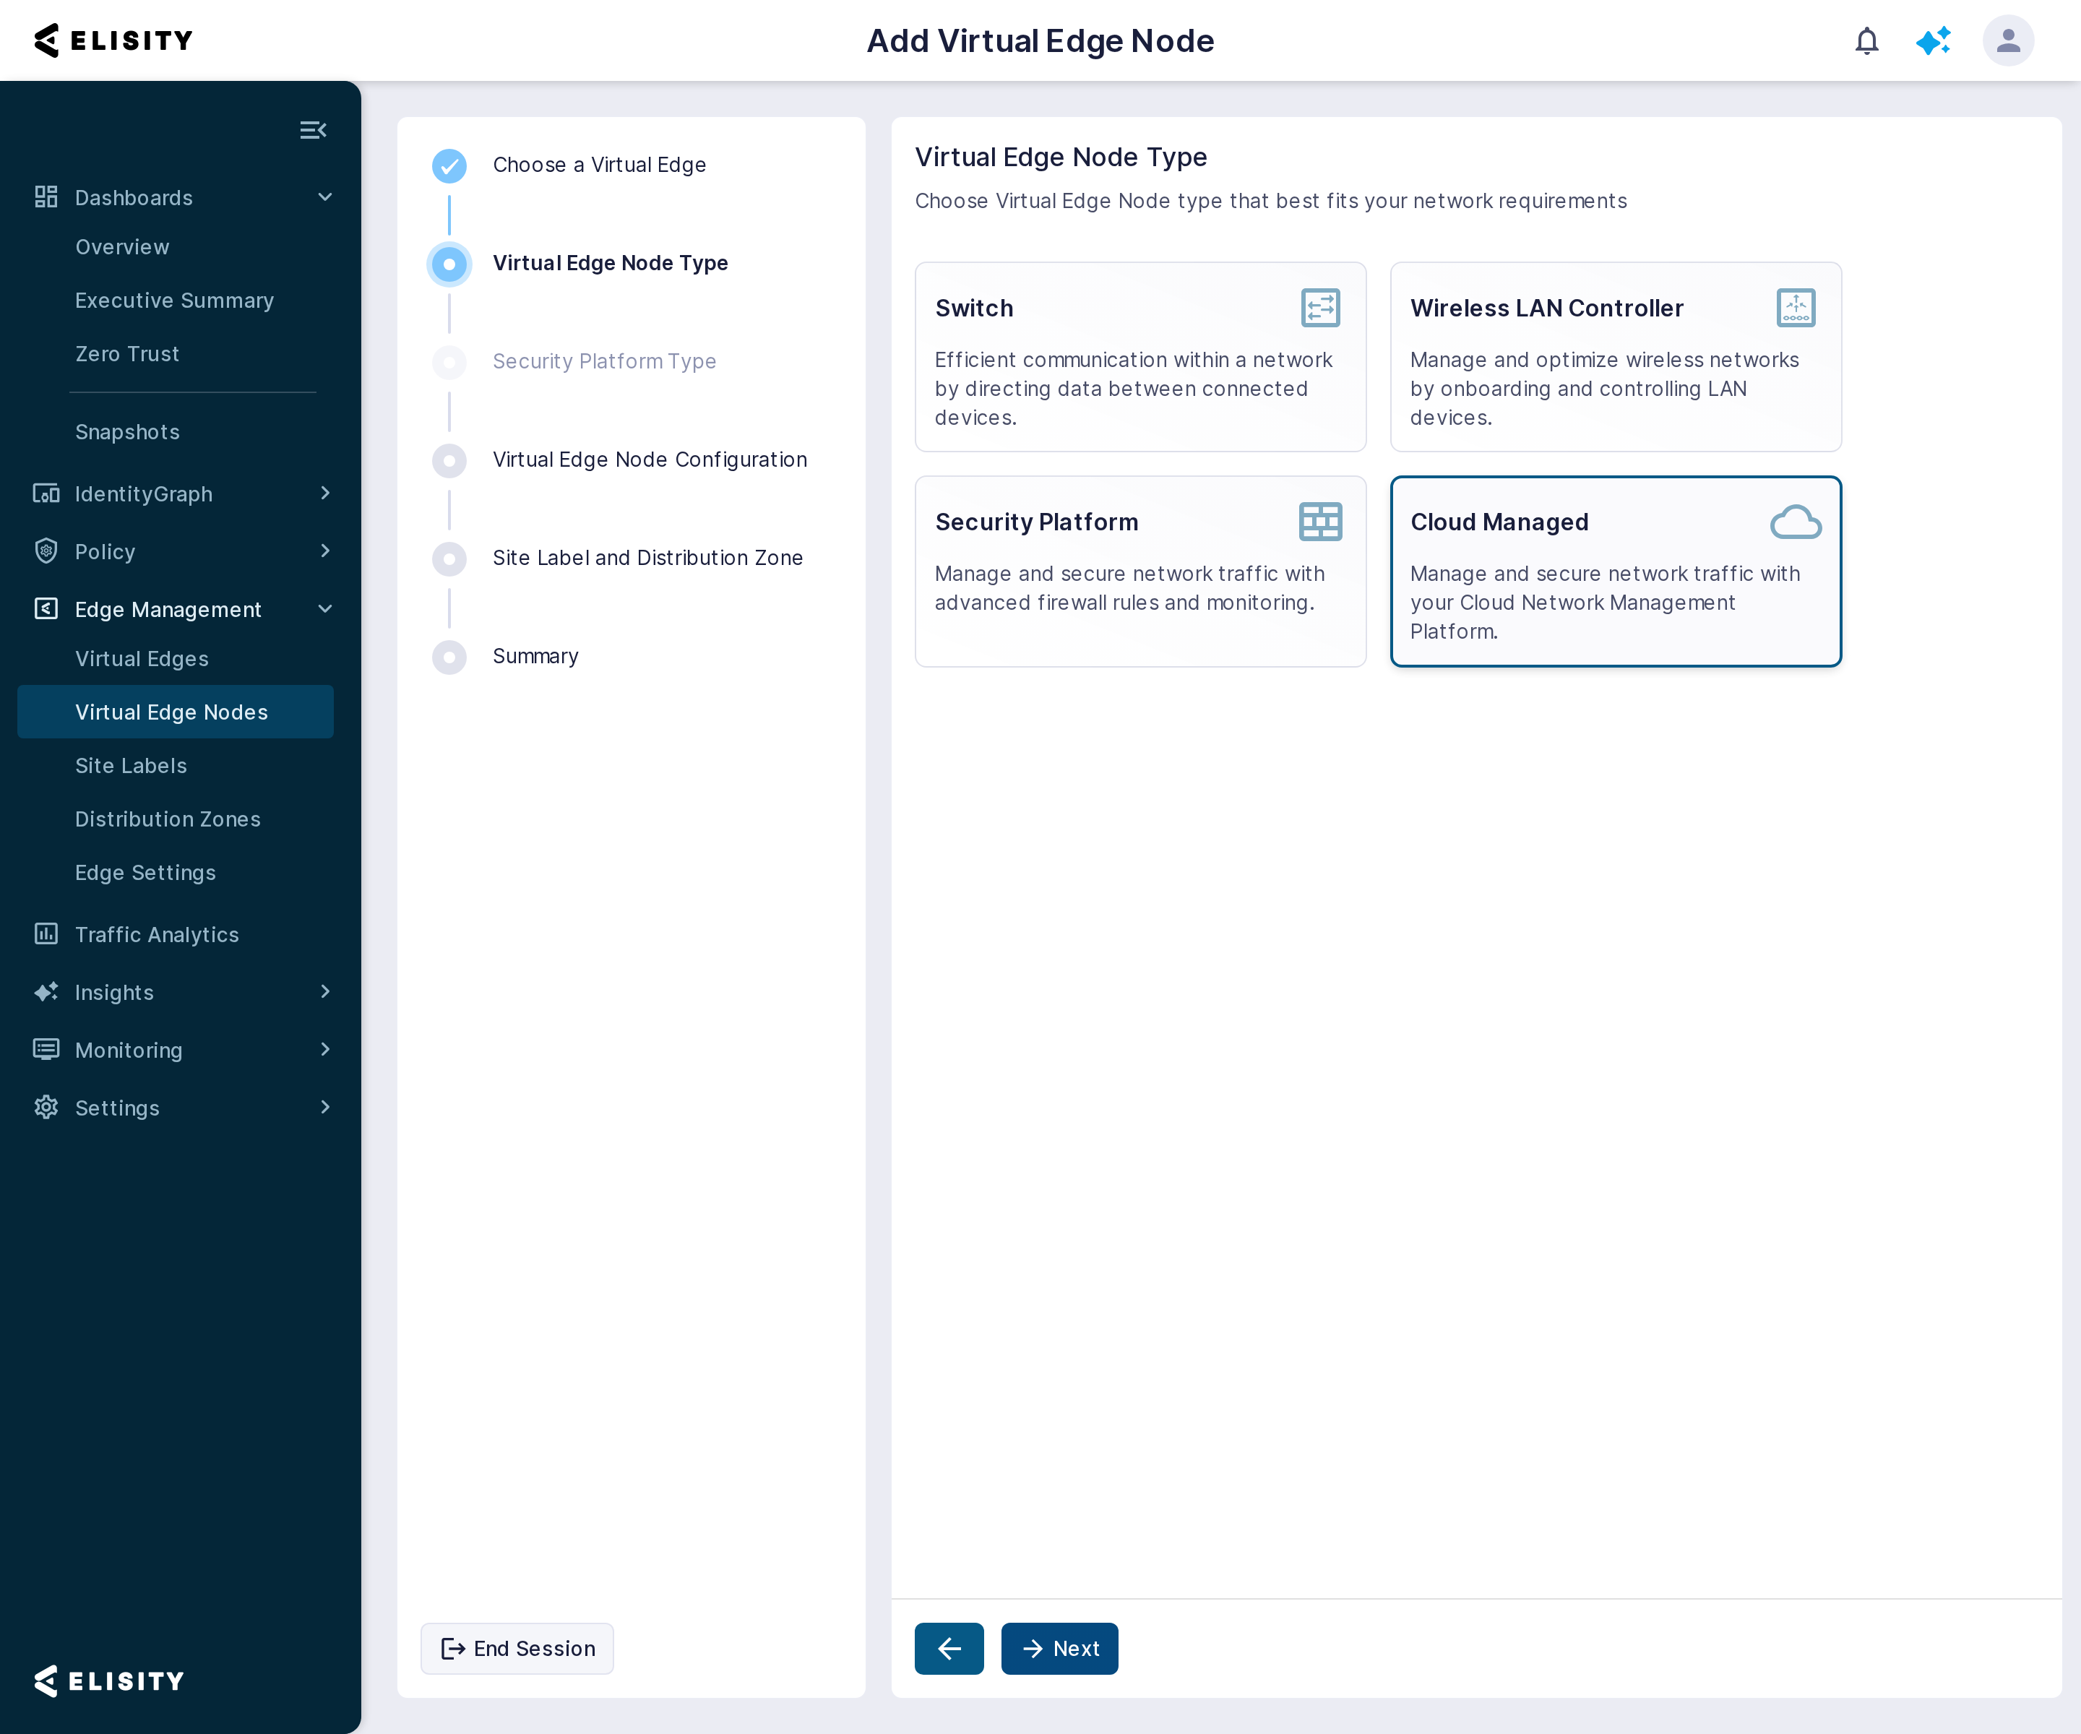Open the Executive Summary page
Viewport: 2081px width, 1734px height.
coord(176,301)
